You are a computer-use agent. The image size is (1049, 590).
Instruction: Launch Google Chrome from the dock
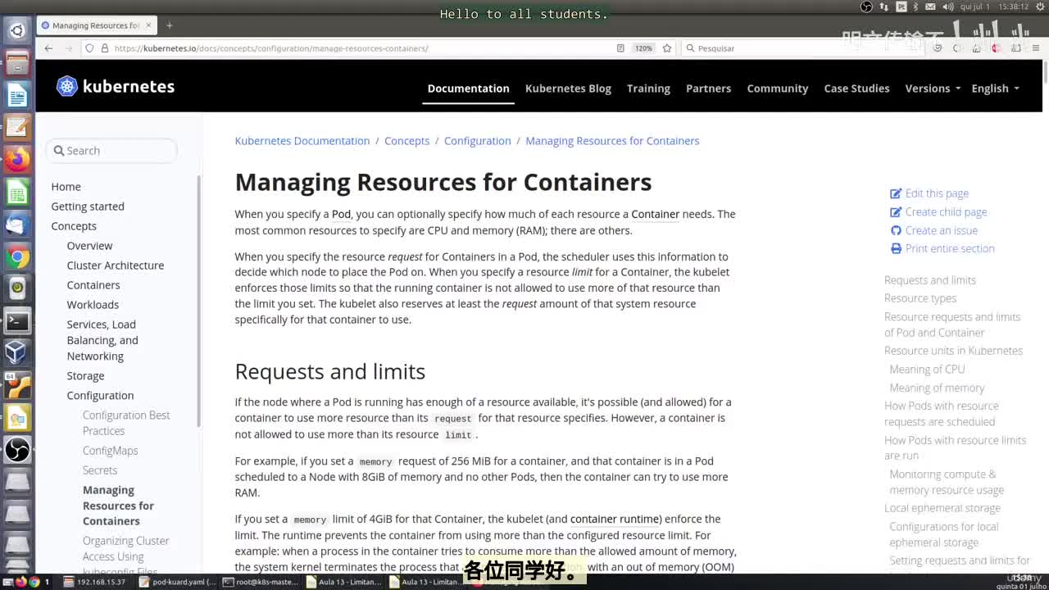pyautogui.click(x=17, y=257)
